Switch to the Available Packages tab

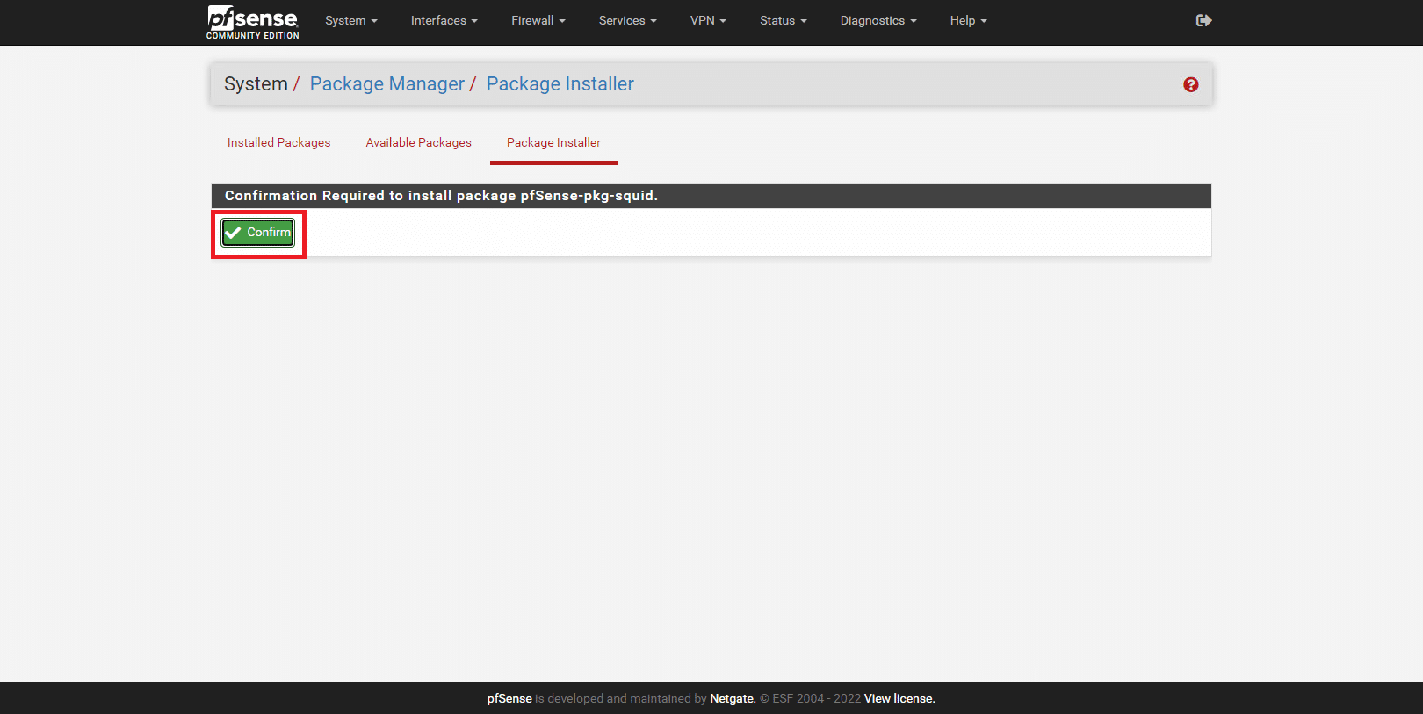click(x=419, y=142)
